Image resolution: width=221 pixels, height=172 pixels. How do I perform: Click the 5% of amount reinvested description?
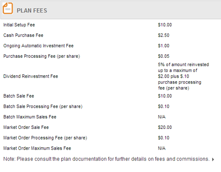(183, 76)
